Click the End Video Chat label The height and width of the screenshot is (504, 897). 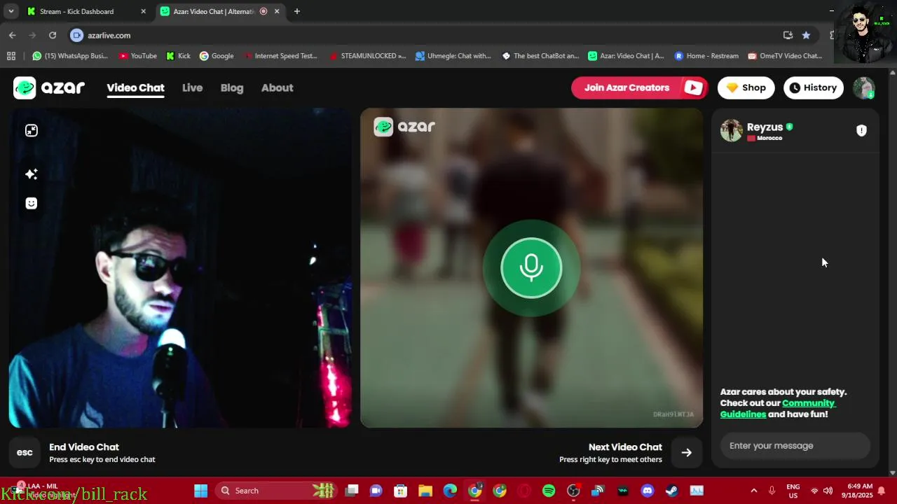click(x=84, y=447)
